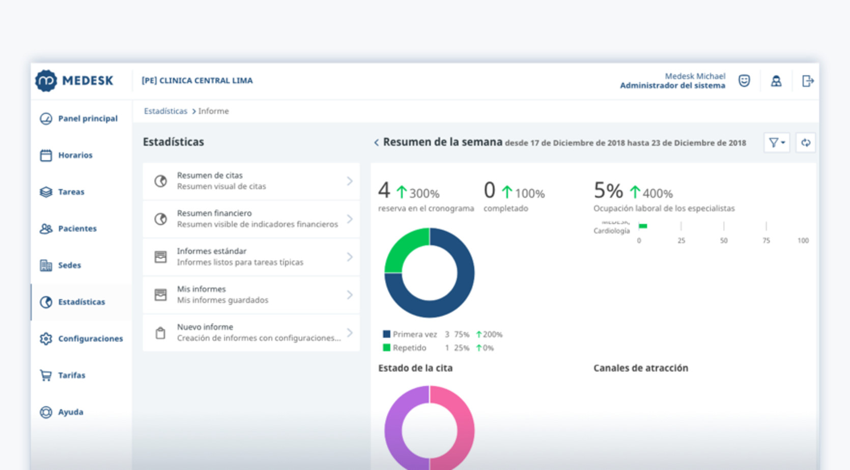Click Repetido green legend swatch
The image size is (850, 470).
coord(386,348)
